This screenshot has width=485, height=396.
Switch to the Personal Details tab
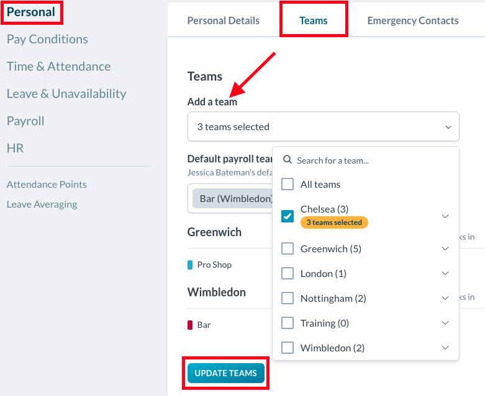[224, 20]
